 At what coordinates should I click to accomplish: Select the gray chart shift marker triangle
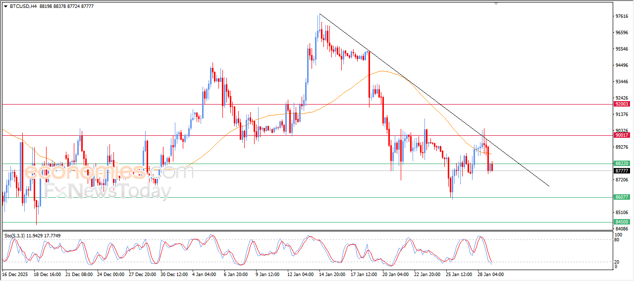coord(496,3)
